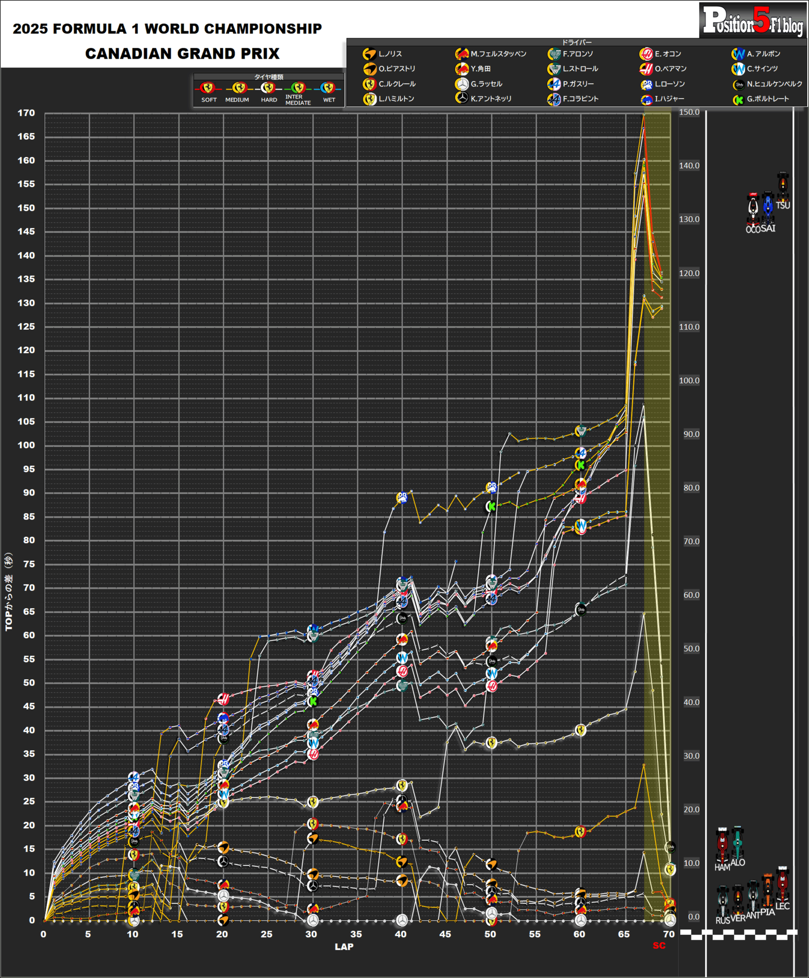
Task: Click the 2025 FORMULA 1 WORLD CHAMPIONSHIP heading
Action: pos(167,28)
